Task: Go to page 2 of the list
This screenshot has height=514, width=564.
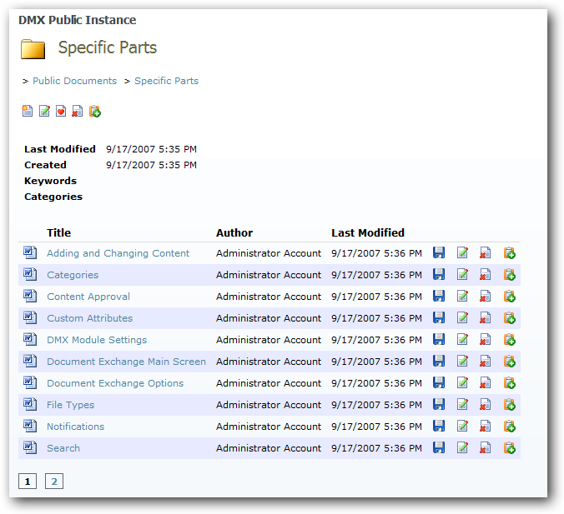Action: pos(54,482)
